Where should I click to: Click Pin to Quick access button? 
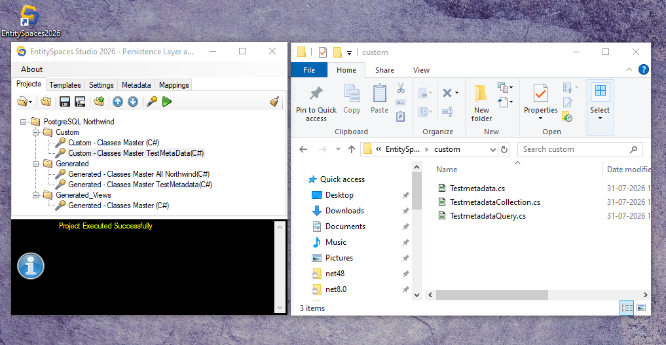pyautogui.click(x=316, y=103)
